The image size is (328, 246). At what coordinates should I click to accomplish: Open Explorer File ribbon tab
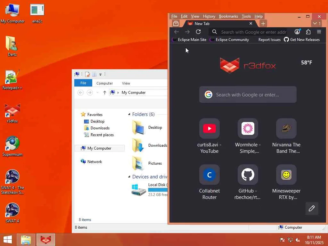coord(83,83)
